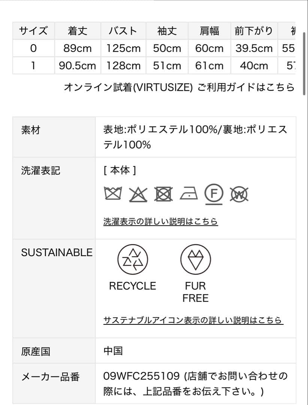Select size 1 row in the chart

click(33, 66)
